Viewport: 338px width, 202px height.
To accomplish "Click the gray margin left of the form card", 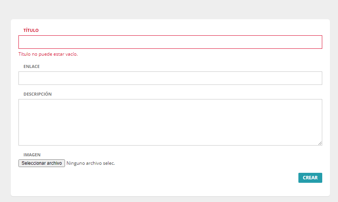I will 5,108.
